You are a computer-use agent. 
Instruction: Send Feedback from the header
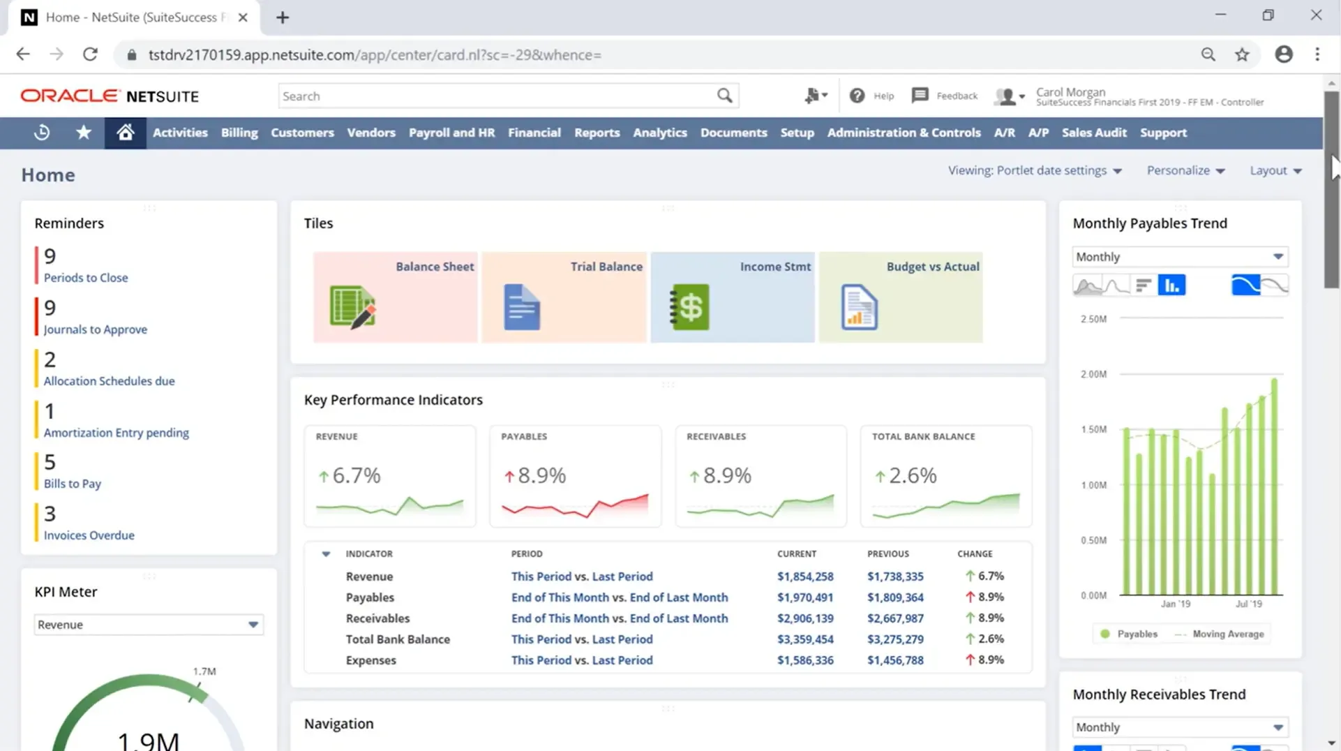(x=944, y=96)
